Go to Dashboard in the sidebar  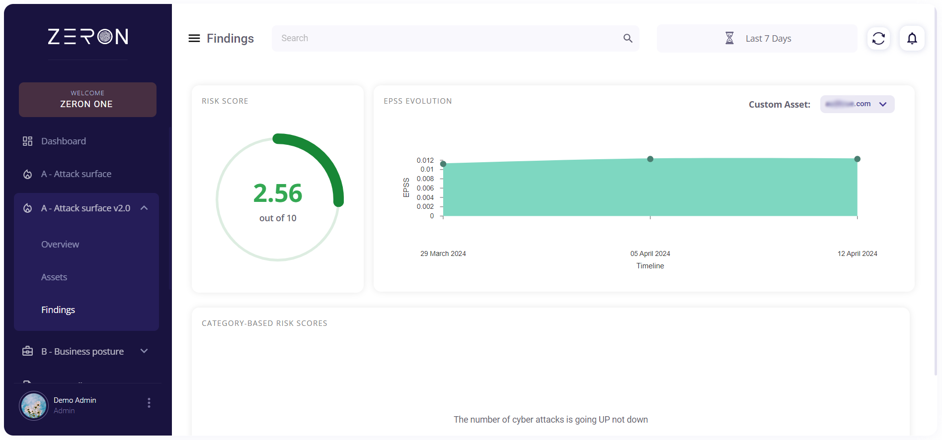[x=64, y=141]
